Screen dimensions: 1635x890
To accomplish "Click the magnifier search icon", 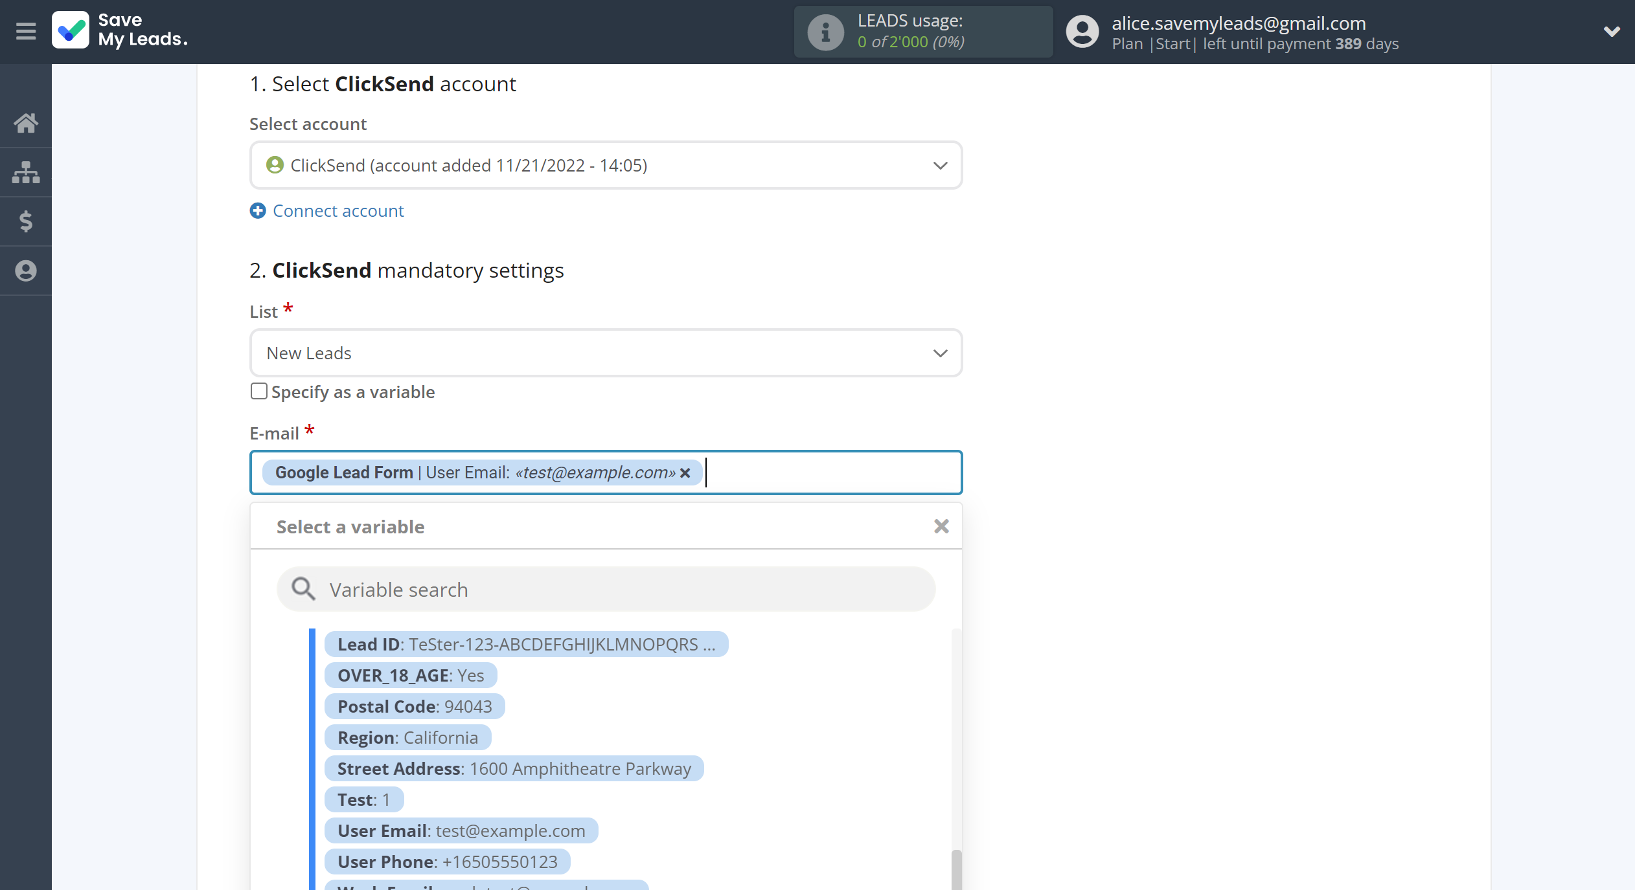I will [x=303, y=589].
